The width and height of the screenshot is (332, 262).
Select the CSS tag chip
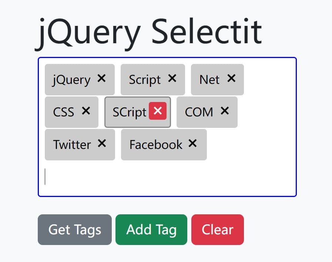click(x=64, y=111)
